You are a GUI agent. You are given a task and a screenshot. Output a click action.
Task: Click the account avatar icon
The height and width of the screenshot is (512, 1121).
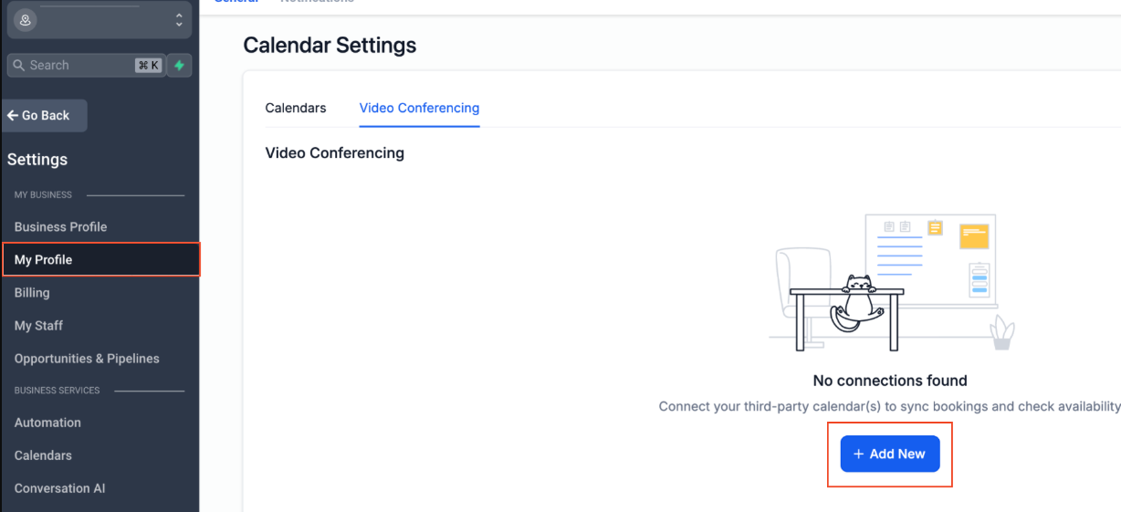[x=26, y=19]
